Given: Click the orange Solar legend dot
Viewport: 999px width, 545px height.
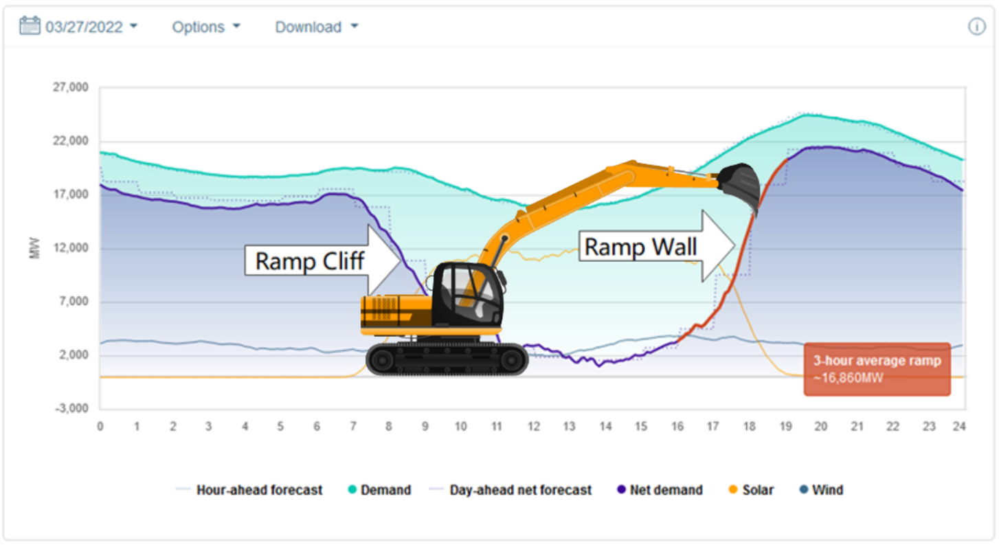Looking at the screenshot, I should click(732, 490).
